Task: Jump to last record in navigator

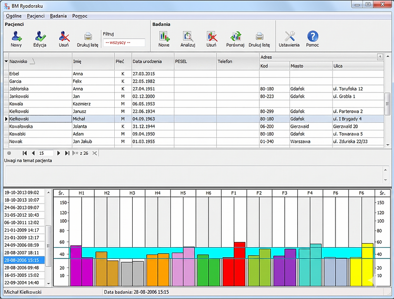Action: tap(67, 153)
